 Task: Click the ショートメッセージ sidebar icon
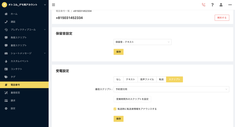(6, 53)
